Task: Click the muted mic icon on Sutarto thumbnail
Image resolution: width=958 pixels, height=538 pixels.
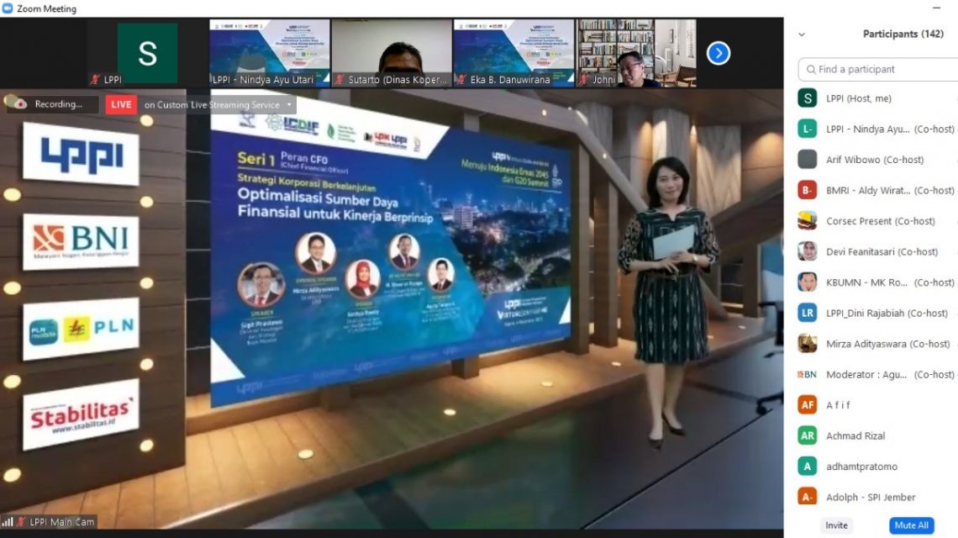Action: [340, 80]
